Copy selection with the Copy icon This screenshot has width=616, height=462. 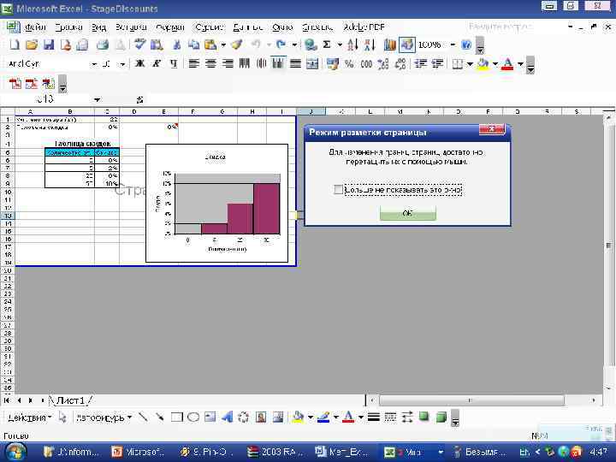click(x=193, y=44)
